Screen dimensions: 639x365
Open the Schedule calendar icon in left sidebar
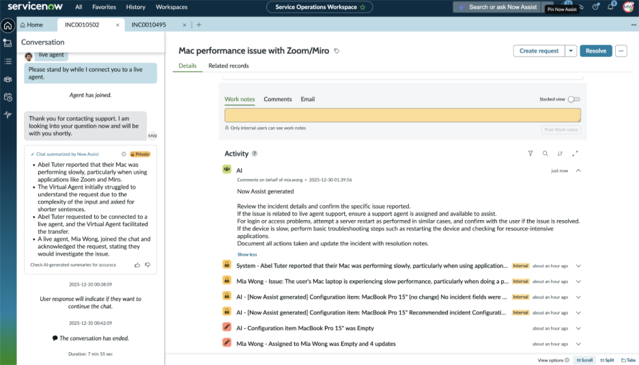[8, 97]
